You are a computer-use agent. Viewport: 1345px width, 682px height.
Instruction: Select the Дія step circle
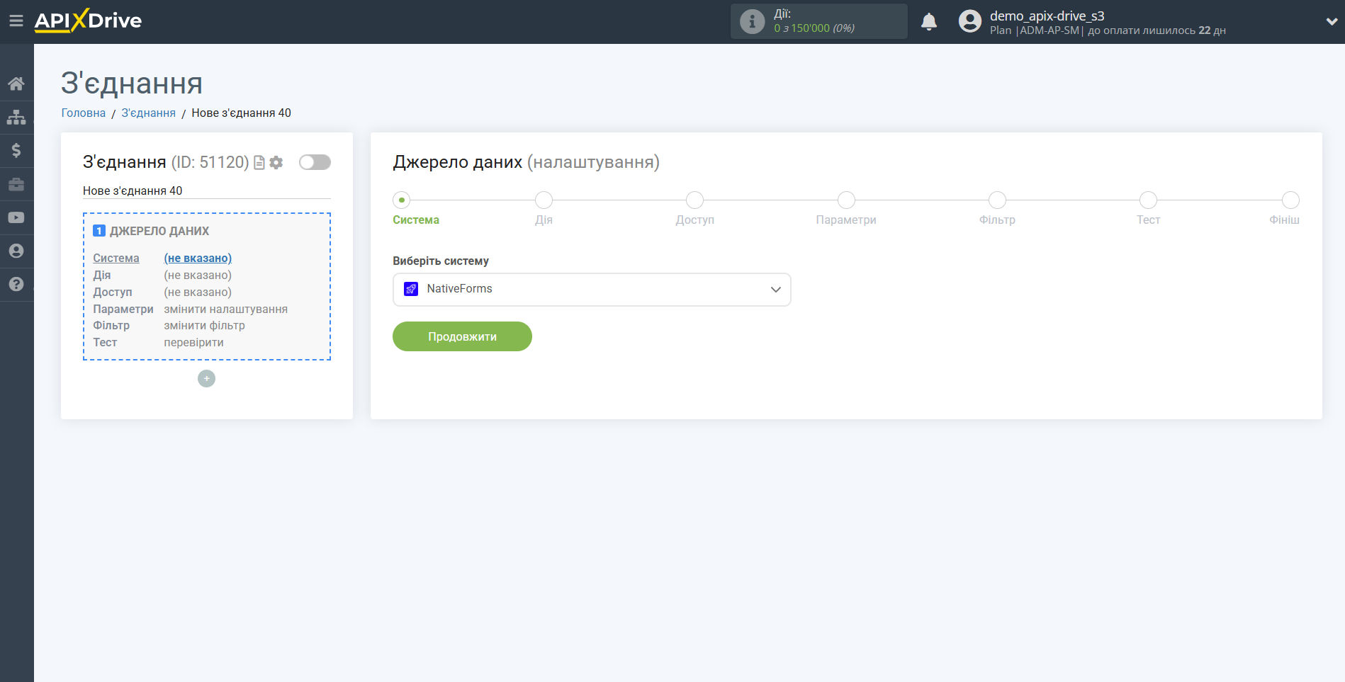[x=544, y=200]
